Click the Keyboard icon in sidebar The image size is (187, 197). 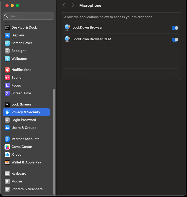[x=7, y=174]
